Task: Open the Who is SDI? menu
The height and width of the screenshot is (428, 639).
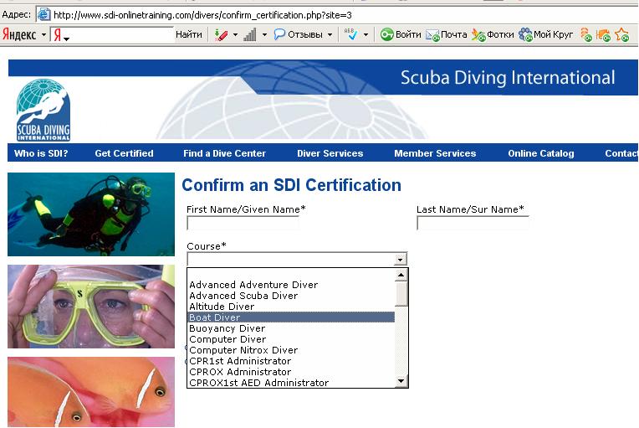Action: click(41, 153)
